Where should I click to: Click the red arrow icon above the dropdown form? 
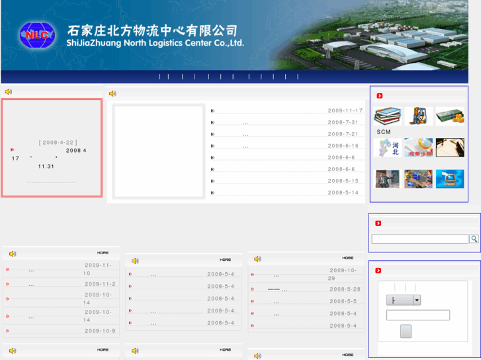click(378, 271)
